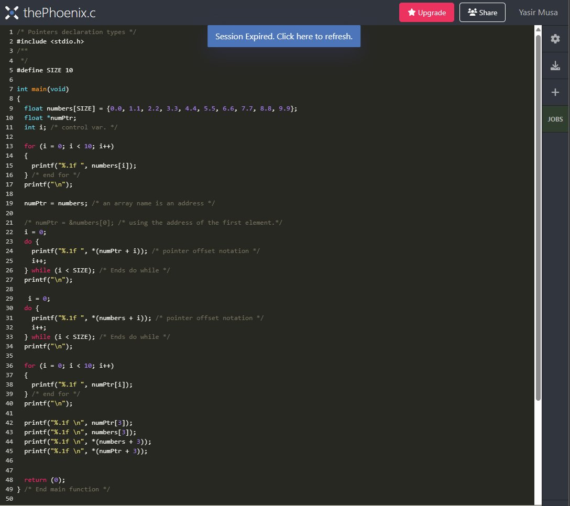The width and height of the screenshot is (570, 506).
Task: Click the '*(numPtr + 3)' printf line
Action: point(86,451)
